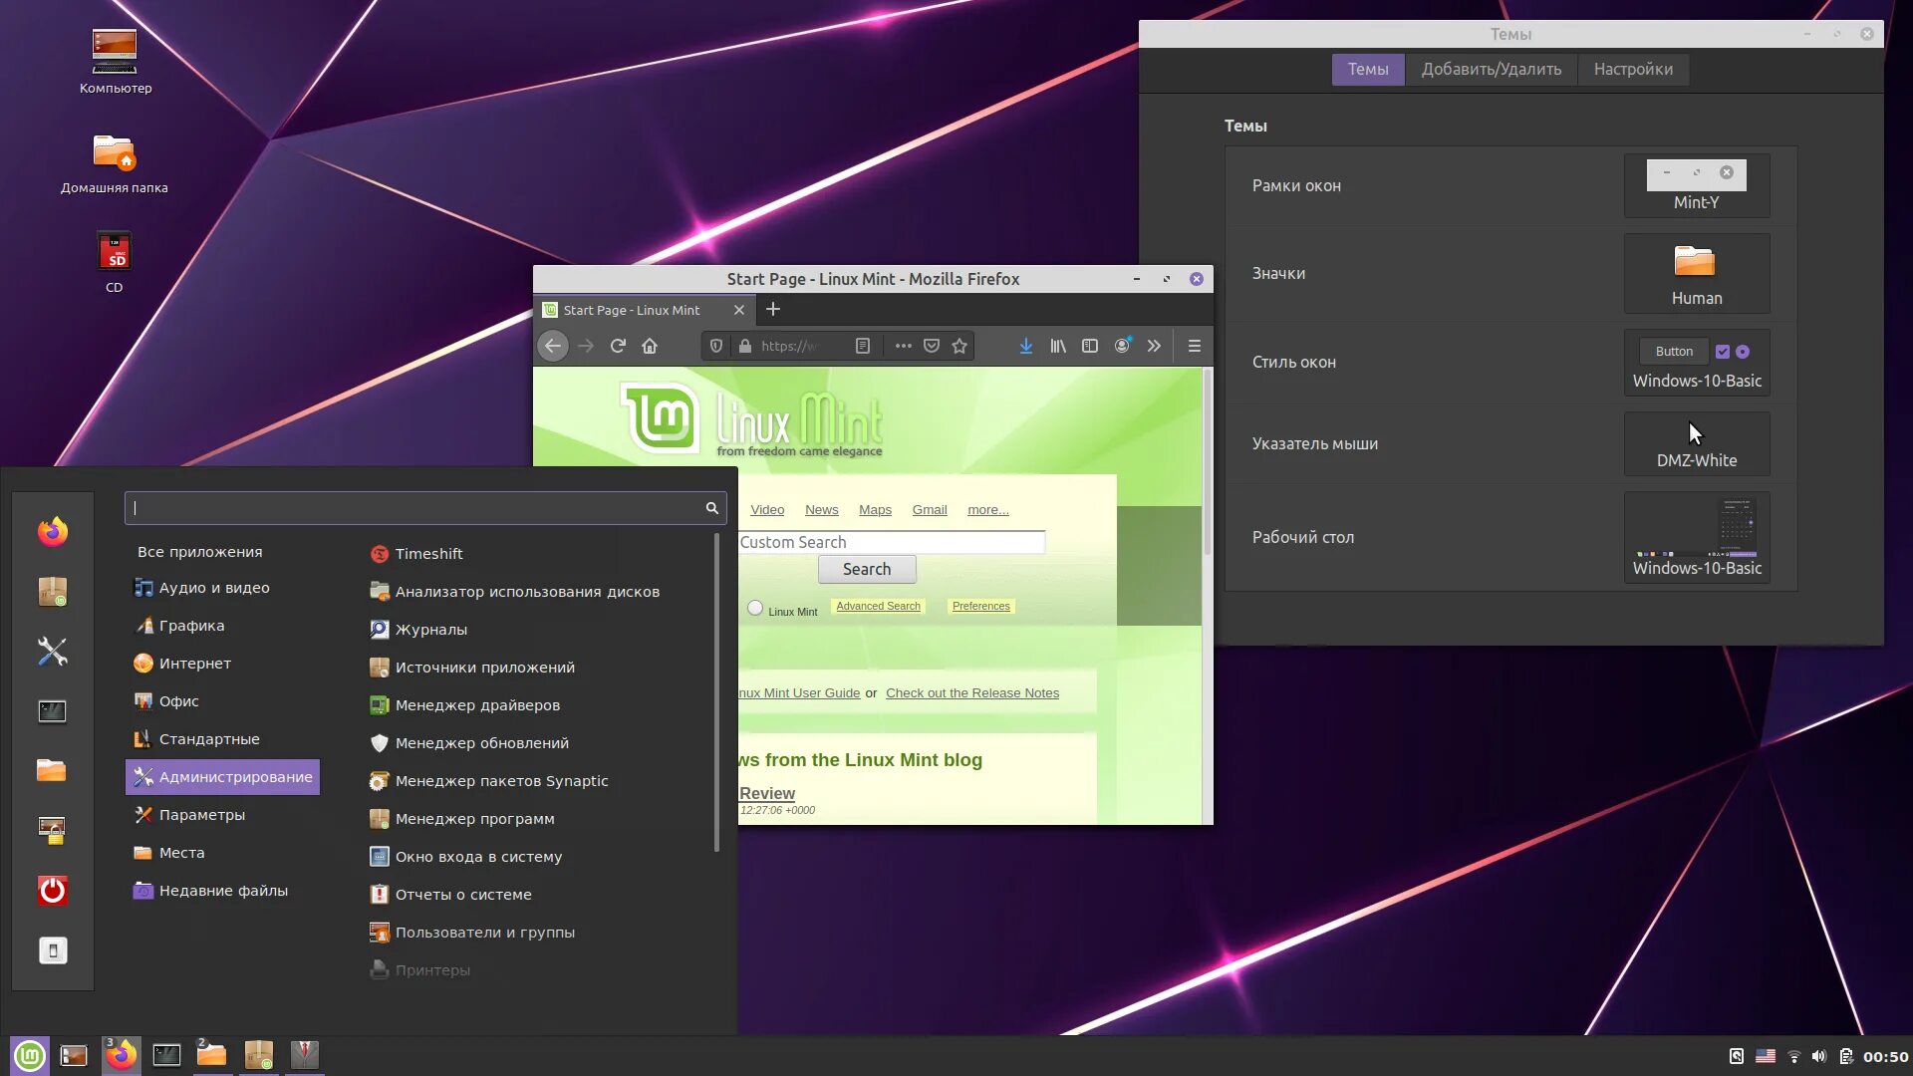Click Linux Mint menu button on panel
1913x1076 pixels.
point(30,1055)
